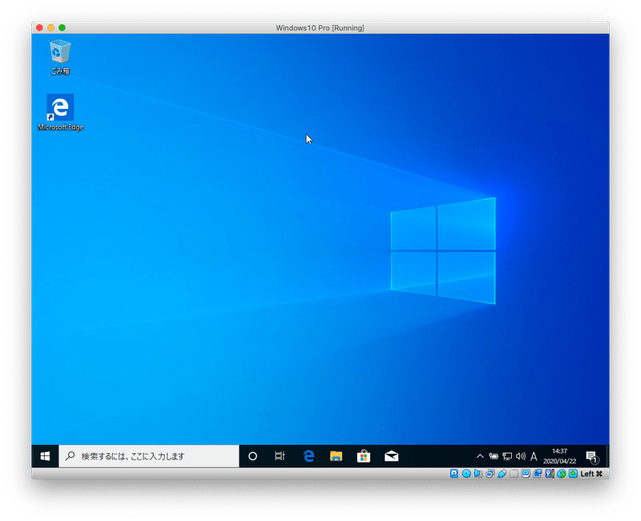
Task: Click the VirtualBox audio status icon
Action: (478, 473)
